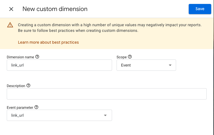Click the New custom dimension heading
This screenshot has width=214, height=135.
coord(55,9)
